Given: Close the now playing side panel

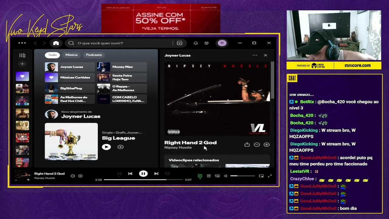Looking at the screenshot, I should click(x=266, y=55).
